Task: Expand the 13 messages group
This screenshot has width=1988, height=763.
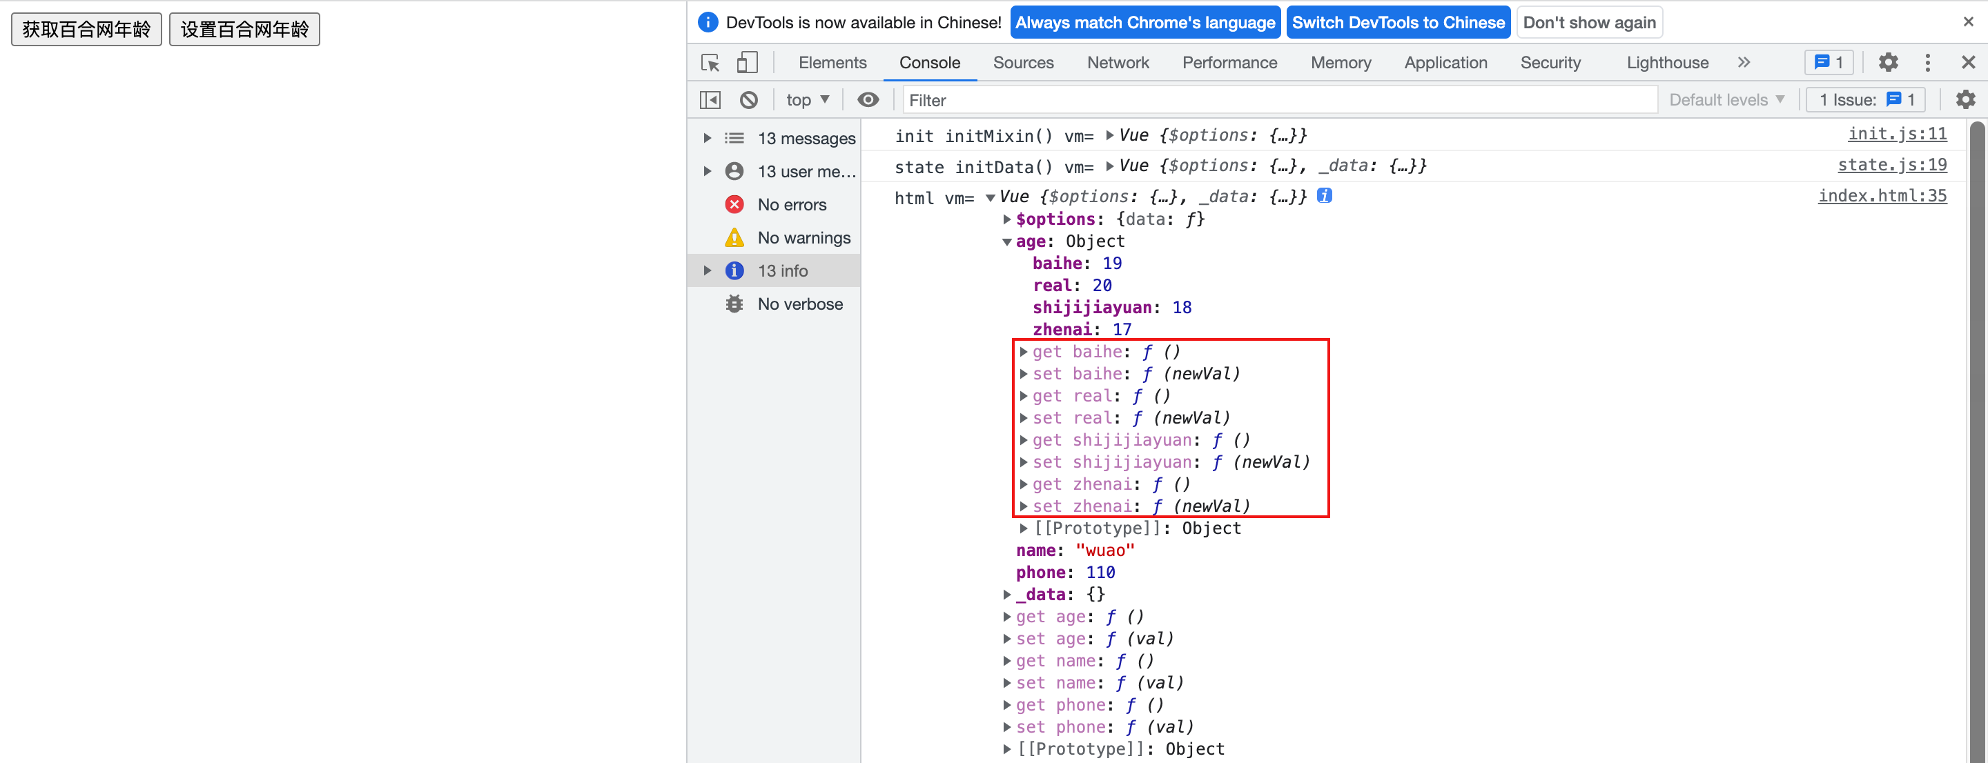Action: [707, 138]
